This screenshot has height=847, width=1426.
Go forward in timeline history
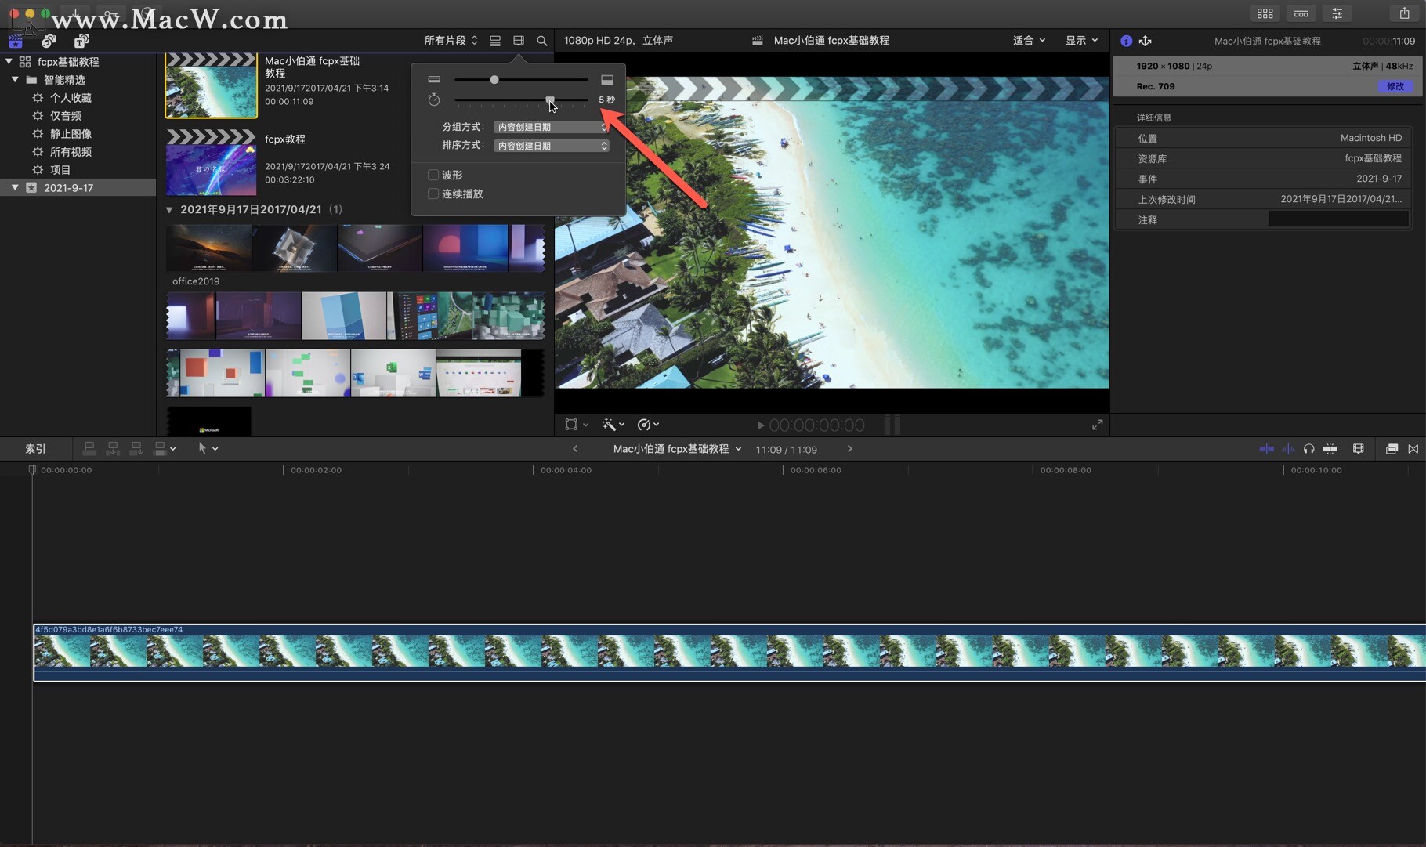(850, 449)
